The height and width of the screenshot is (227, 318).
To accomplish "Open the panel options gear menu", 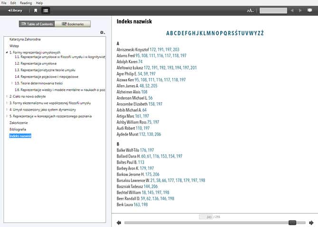I will (103, 33).
